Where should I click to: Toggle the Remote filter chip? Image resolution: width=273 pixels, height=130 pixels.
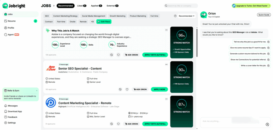[83, 22]
